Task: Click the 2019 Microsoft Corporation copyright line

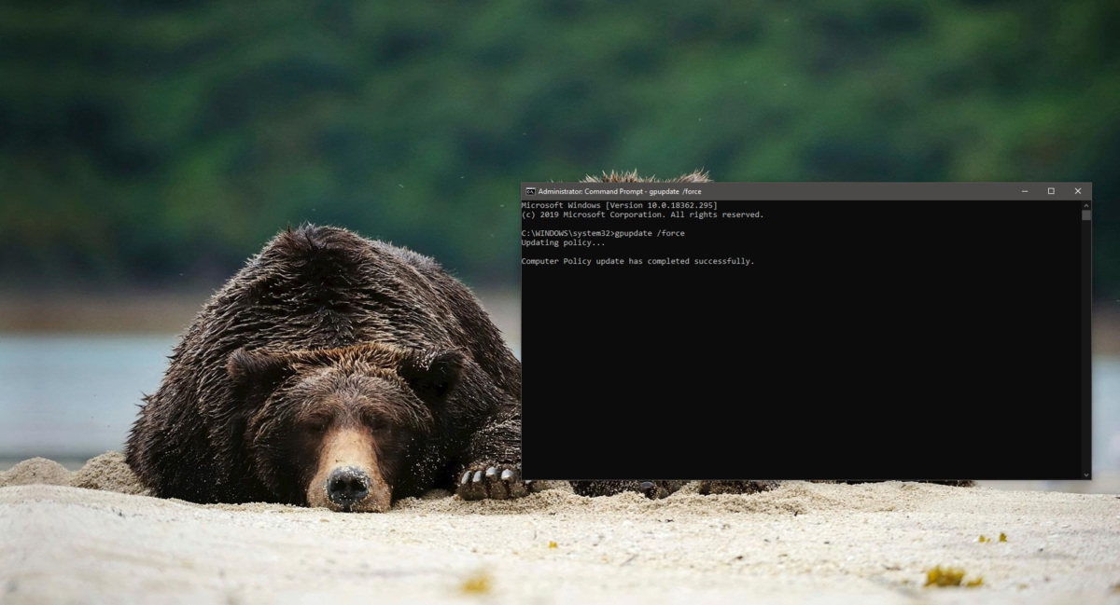Action: (x=642, y=214)
